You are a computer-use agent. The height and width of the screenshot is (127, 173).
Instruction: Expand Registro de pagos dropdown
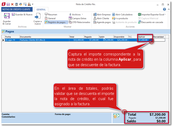tap(67, 23)
